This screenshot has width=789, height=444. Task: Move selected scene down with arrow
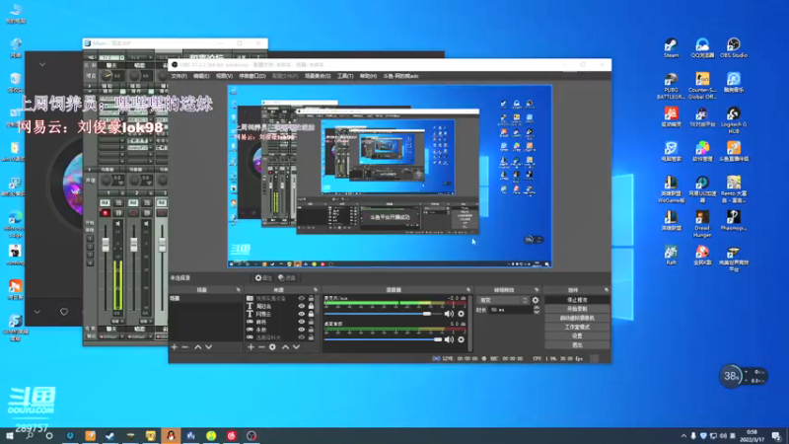[208, 347]
